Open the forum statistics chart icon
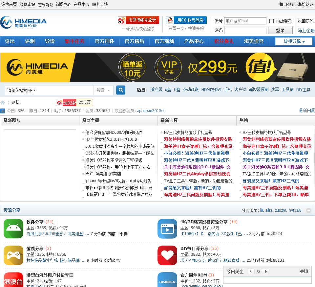The height and width of the screenshot is (287, 315). tap(2, 111)
